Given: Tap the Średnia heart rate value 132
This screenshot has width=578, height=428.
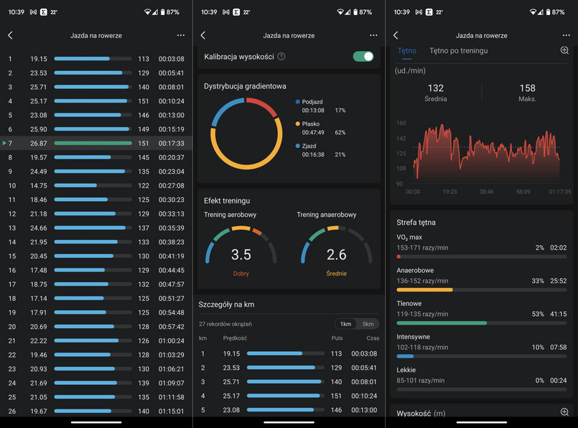Looking at the screenshot, I should pos(436,88).
